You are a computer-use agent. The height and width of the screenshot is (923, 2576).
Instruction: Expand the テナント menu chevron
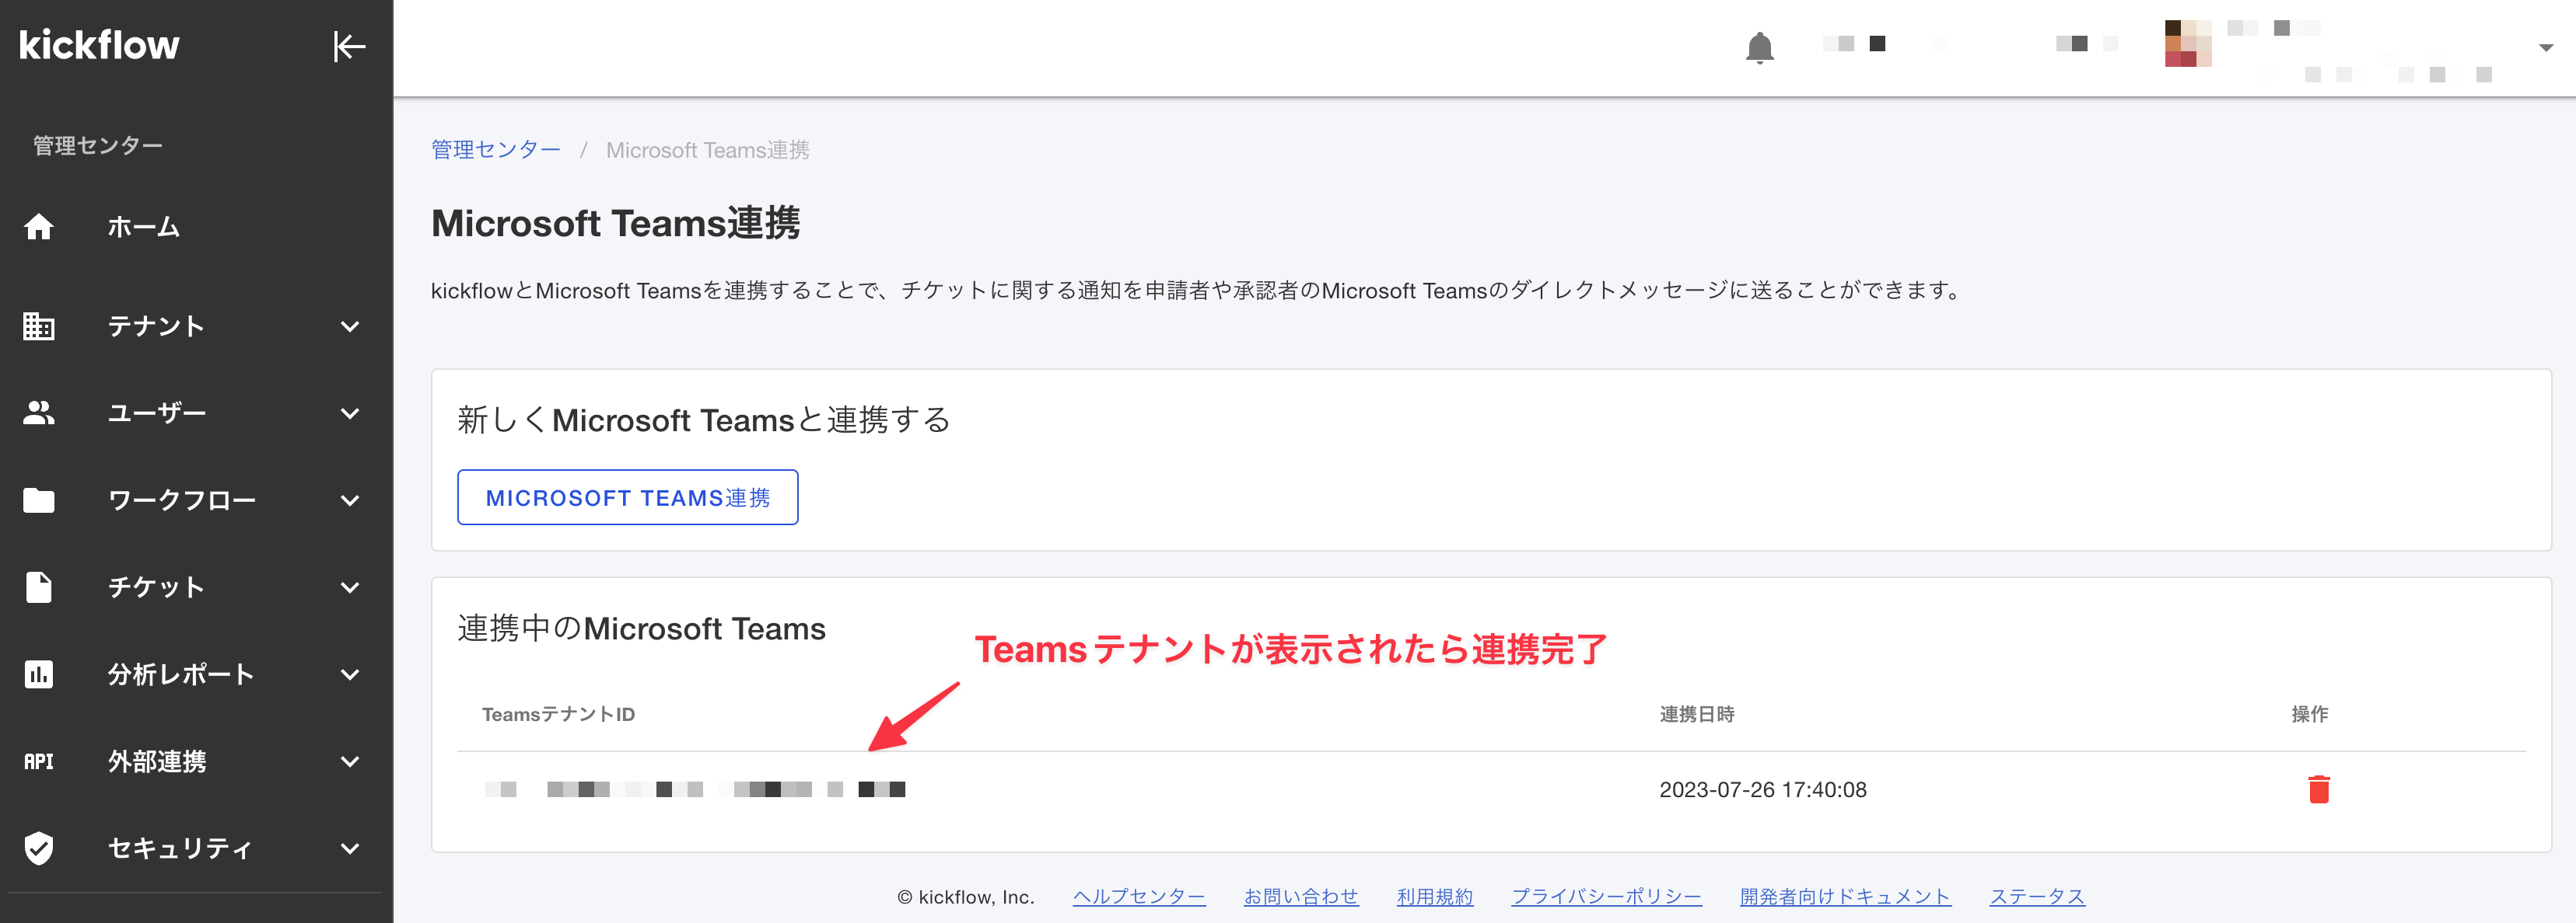[350, 326]
